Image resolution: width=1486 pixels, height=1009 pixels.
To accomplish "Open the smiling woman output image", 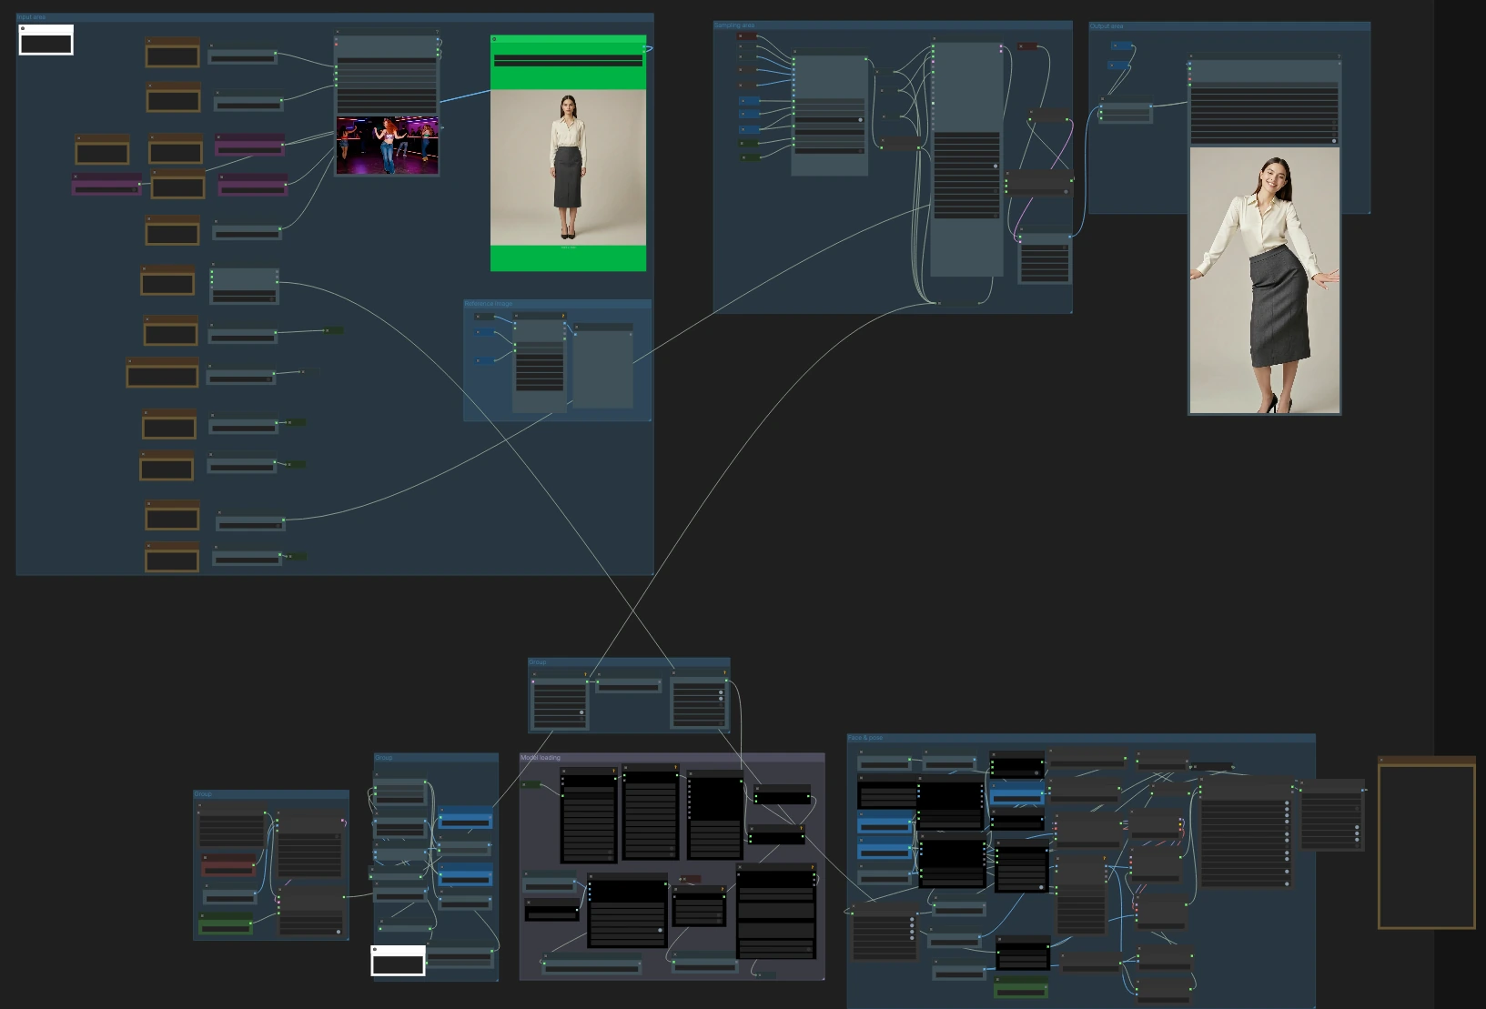I will tap(1264, 280).
